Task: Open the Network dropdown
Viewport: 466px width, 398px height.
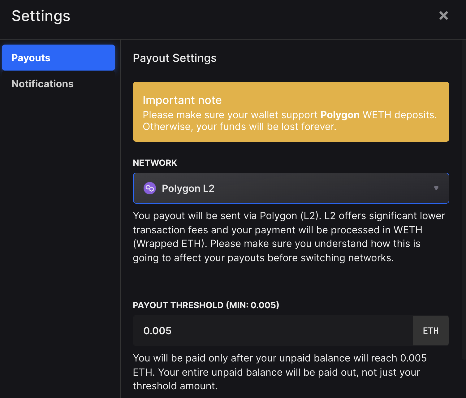Action: 291,188
